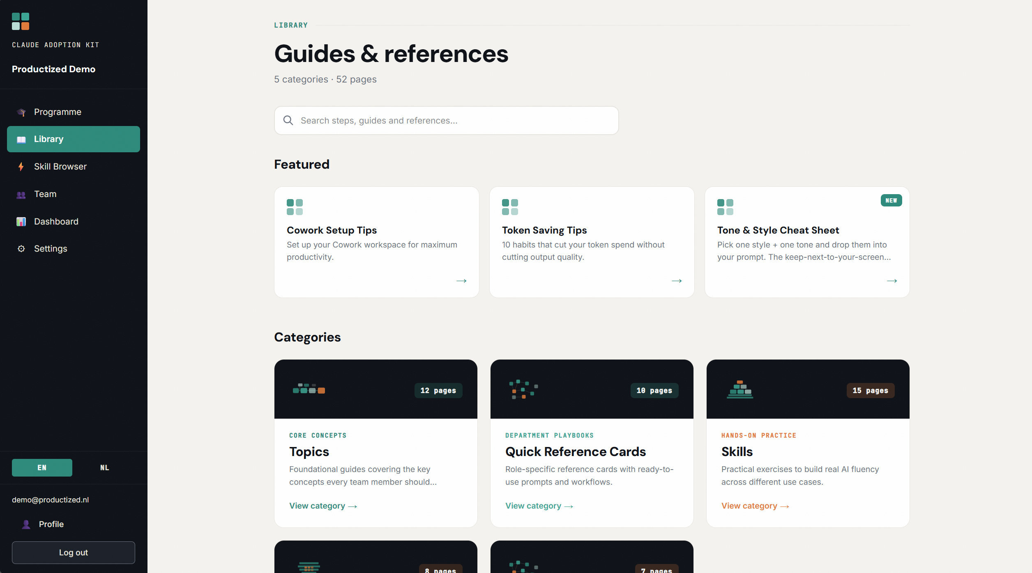Switch language to EN
The height and width of the screenshot is (573, 1032).
click(x=42, y=468)
